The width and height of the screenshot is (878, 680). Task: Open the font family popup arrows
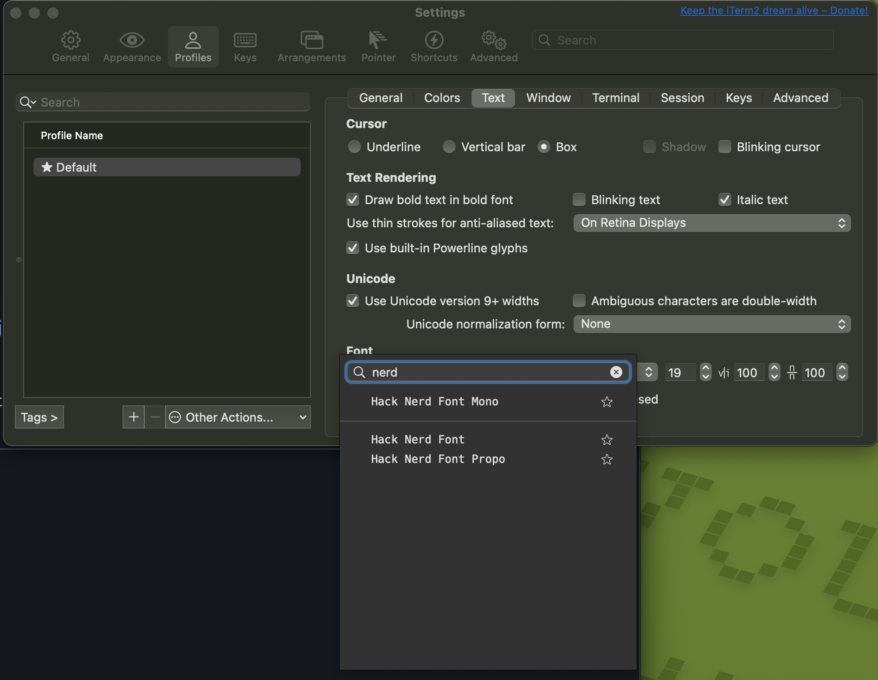[x=648, y=372]
